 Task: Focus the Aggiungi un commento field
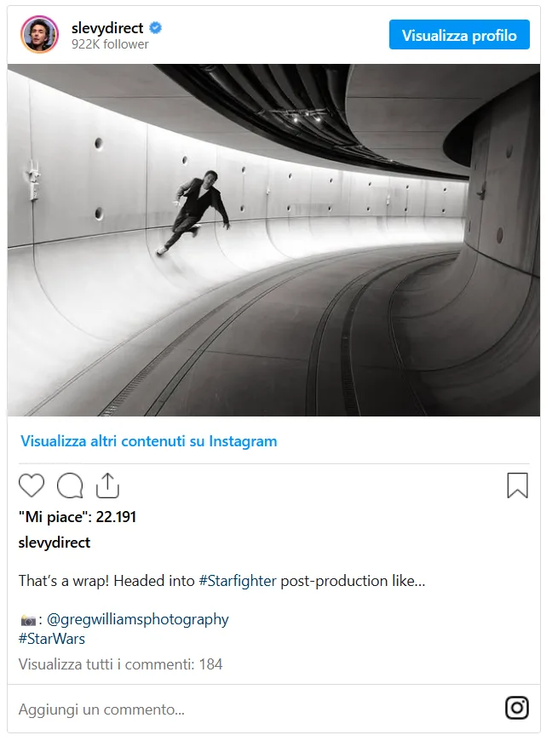click(256, 709)
